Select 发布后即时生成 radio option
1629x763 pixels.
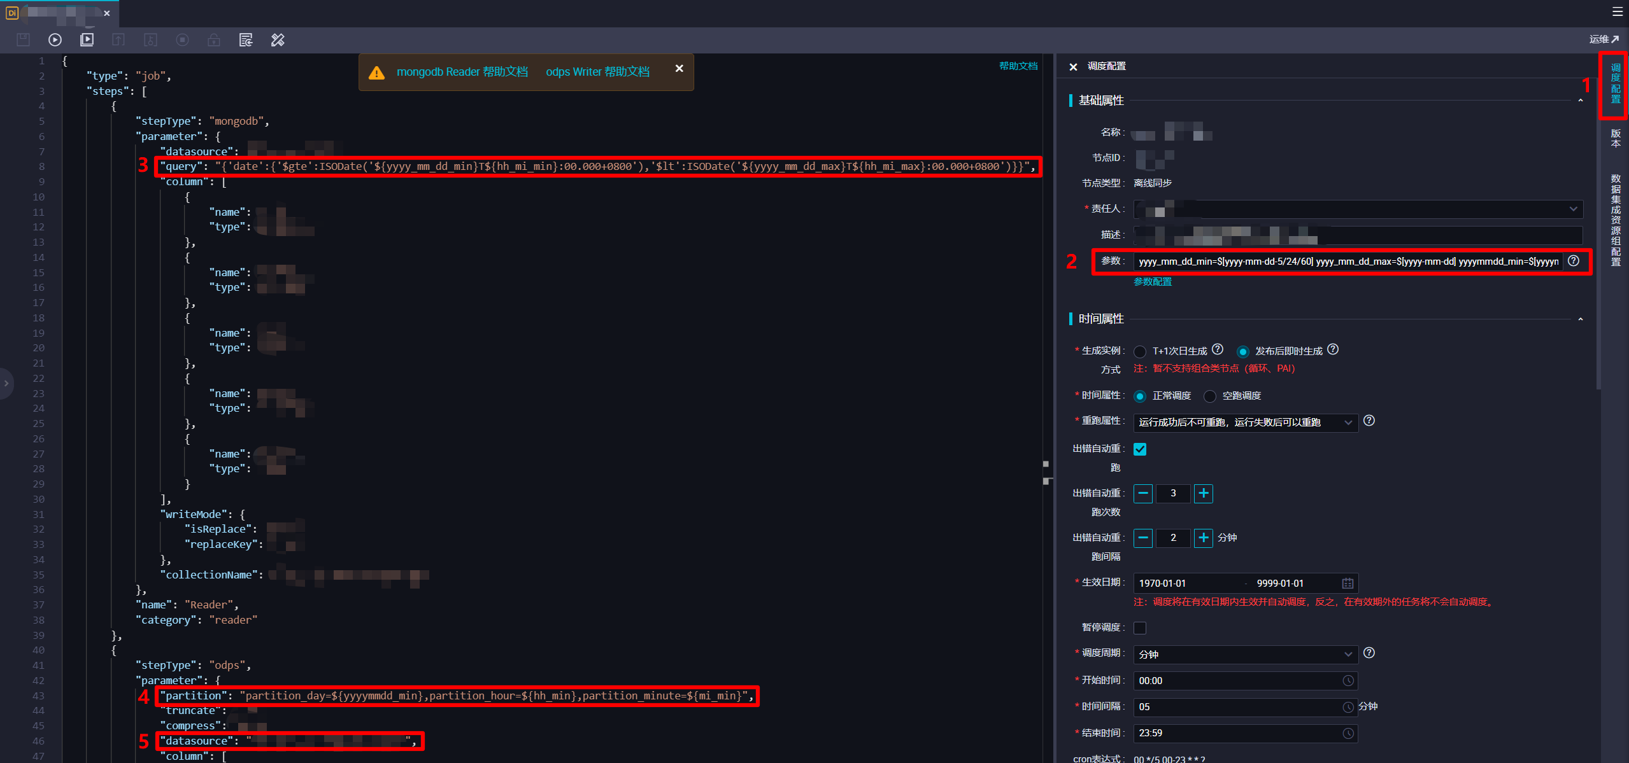click(x=1242, y=351)
